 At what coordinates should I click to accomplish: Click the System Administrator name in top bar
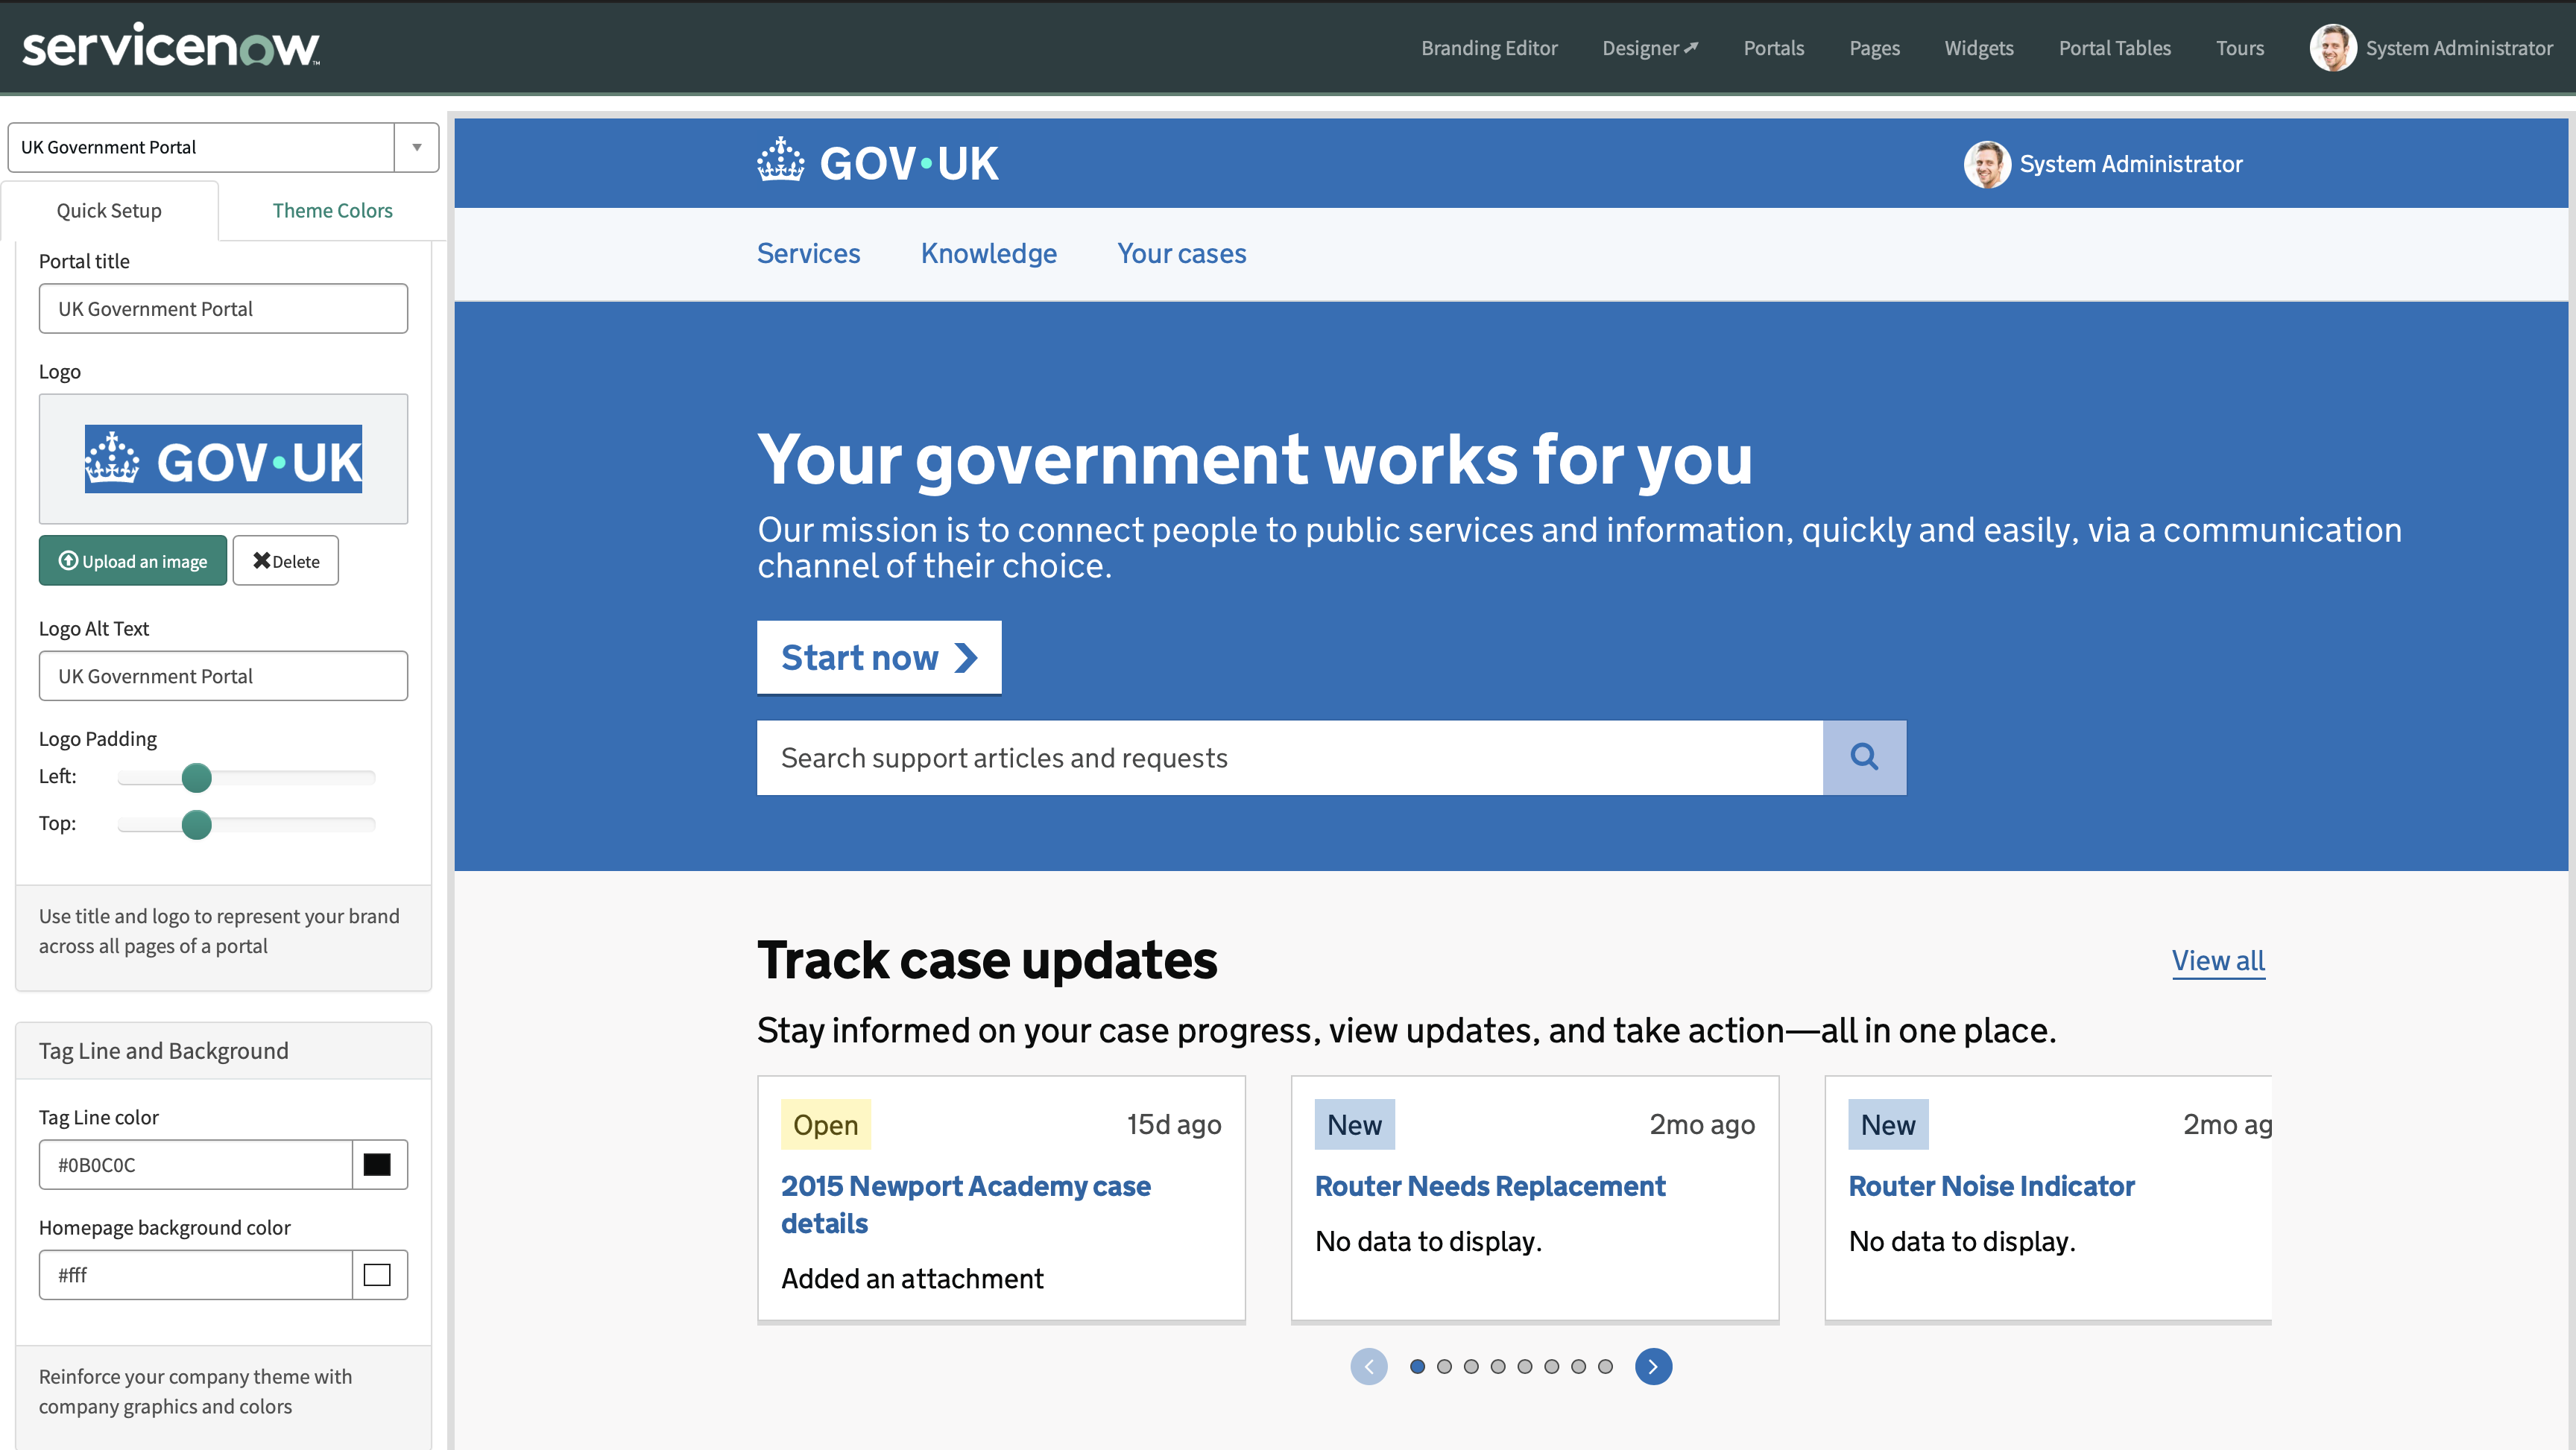coord(2459,48)
